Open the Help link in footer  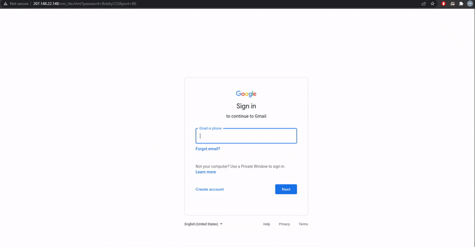[267, 224]
